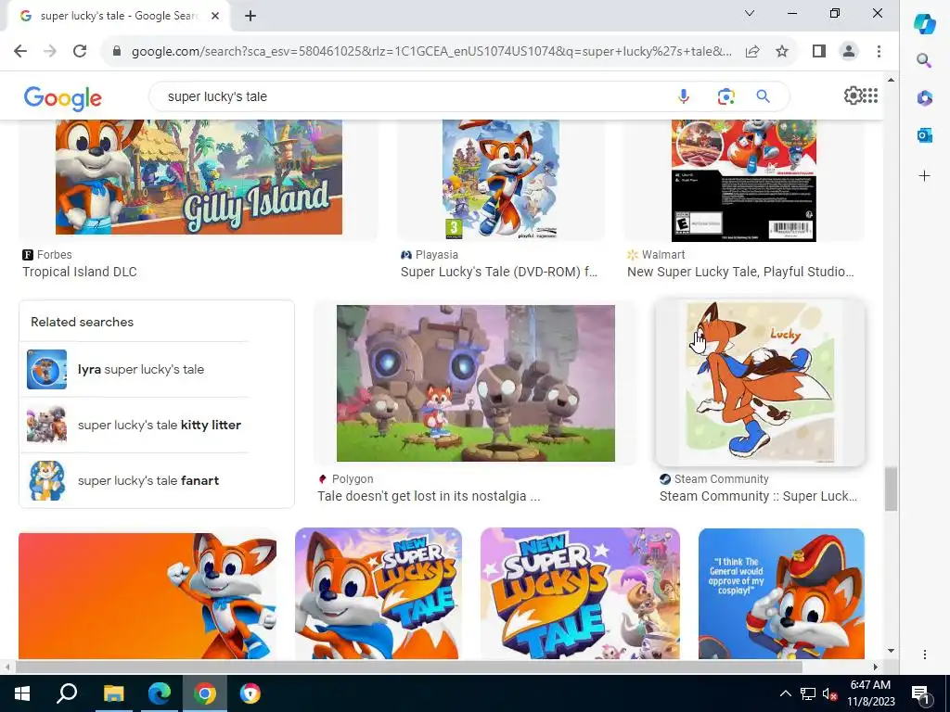Reload the current page
This screenshot has height=712, width=950.
tap(80, 52)
